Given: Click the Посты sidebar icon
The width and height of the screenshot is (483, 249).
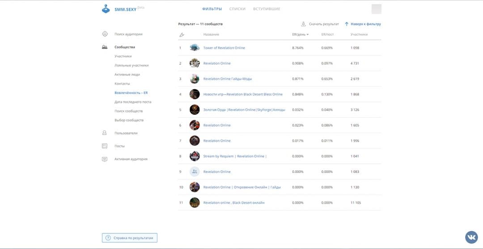Looking at the screenshot, I should click(x=105, y=146).
